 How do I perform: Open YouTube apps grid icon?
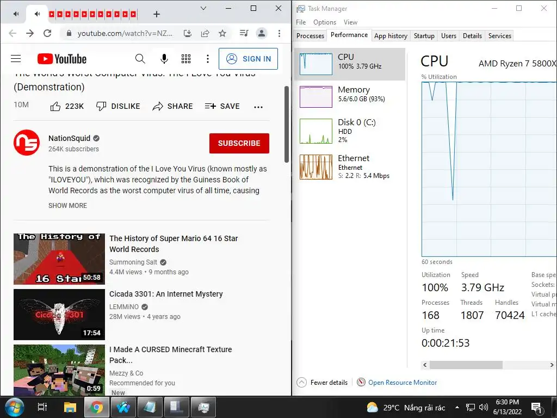point(186,59)
